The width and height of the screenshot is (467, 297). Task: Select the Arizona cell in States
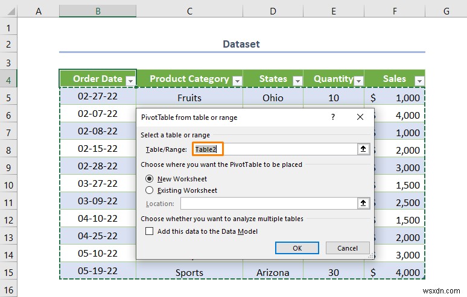coord(273,272)
